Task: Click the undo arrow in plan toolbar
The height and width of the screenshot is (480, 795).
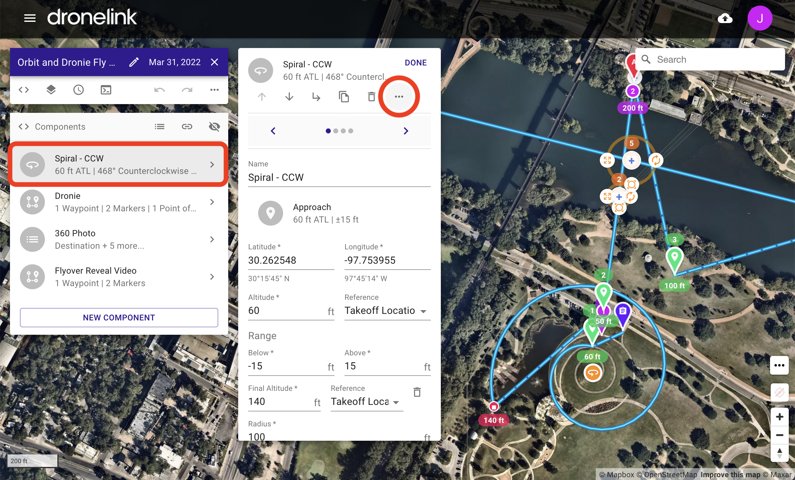Action: pos(159,90)
